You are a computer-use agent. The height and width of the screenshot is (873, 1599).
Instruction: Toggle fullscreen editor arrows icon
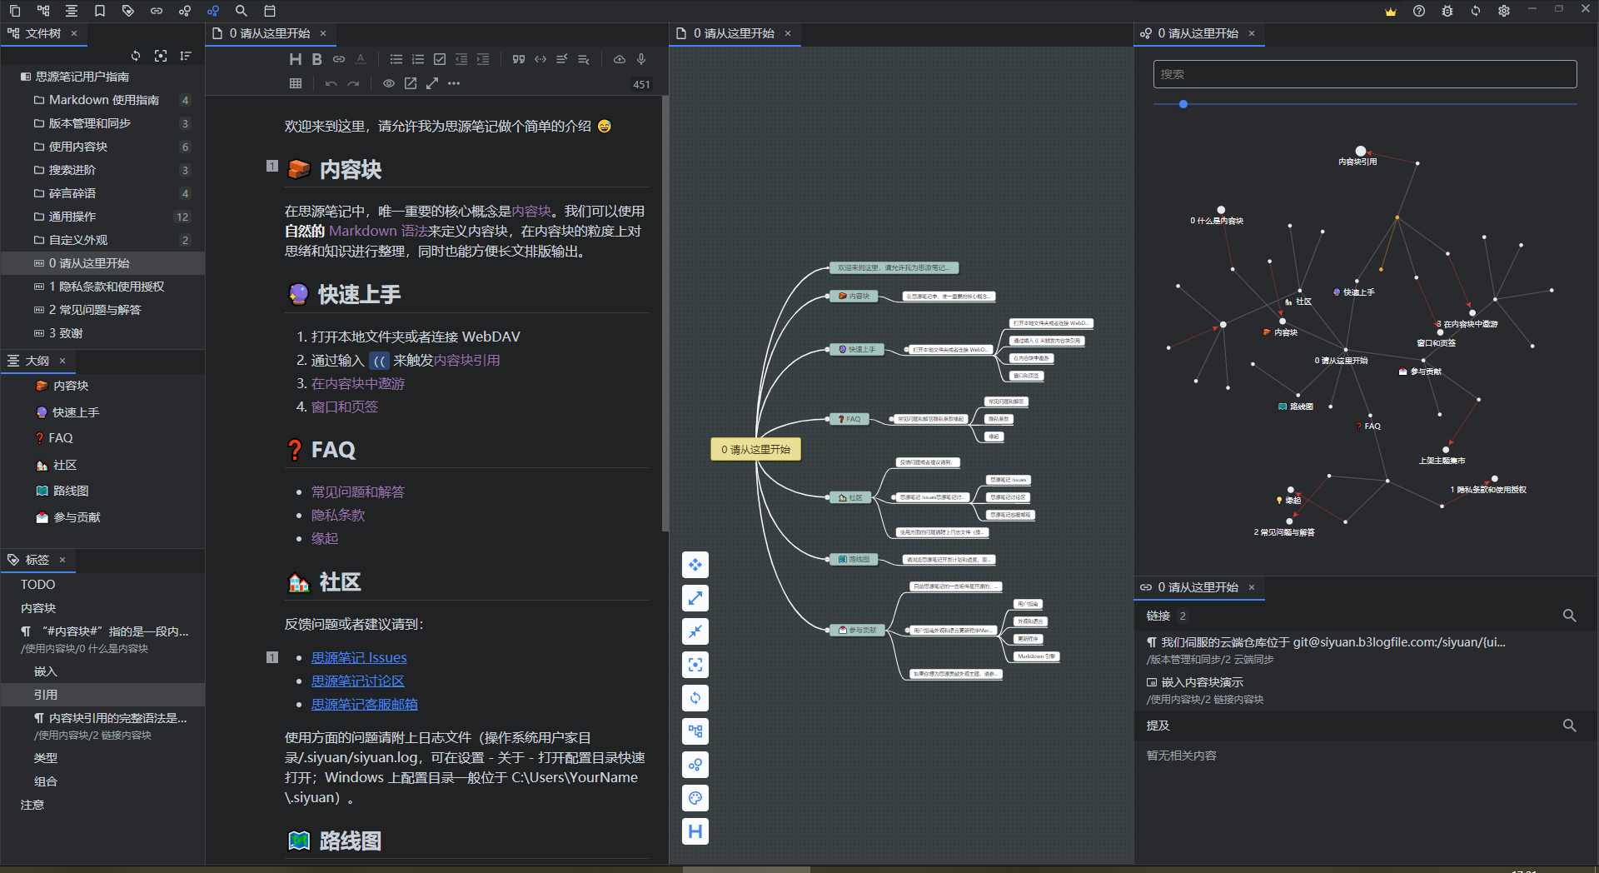tap(432, 83)
